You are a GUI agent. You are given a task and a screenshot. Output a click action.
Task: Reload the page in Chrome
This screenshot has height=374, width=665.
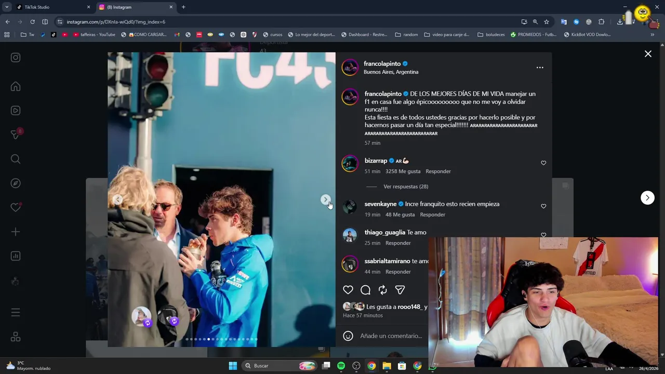point(32,22)
